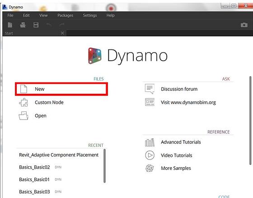The image size is (253, 198).
Task: Create a Custom Node
Action: coord(49,102)
